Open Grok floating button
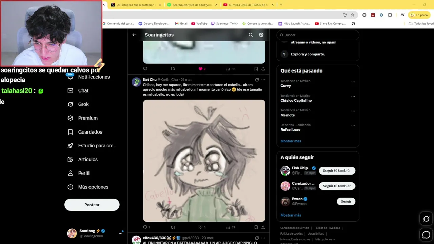434x244 pixels. click(x=426, y=219)
